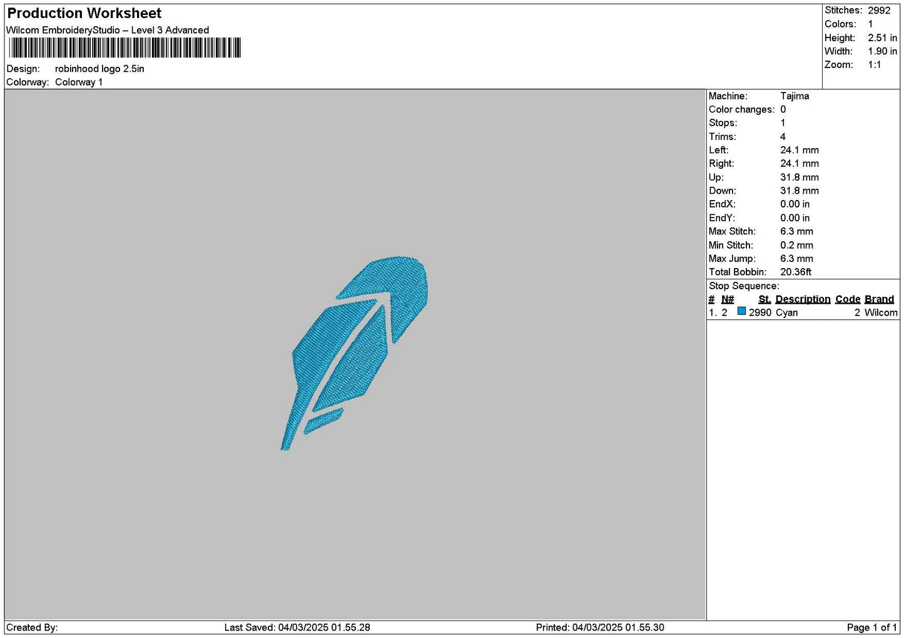
Task: Select the Wilcom brand entry
Action: (881, 312)
